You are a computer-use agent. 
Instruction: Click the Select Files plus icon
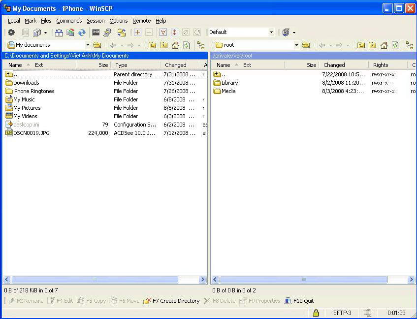[x=137, y=32]
